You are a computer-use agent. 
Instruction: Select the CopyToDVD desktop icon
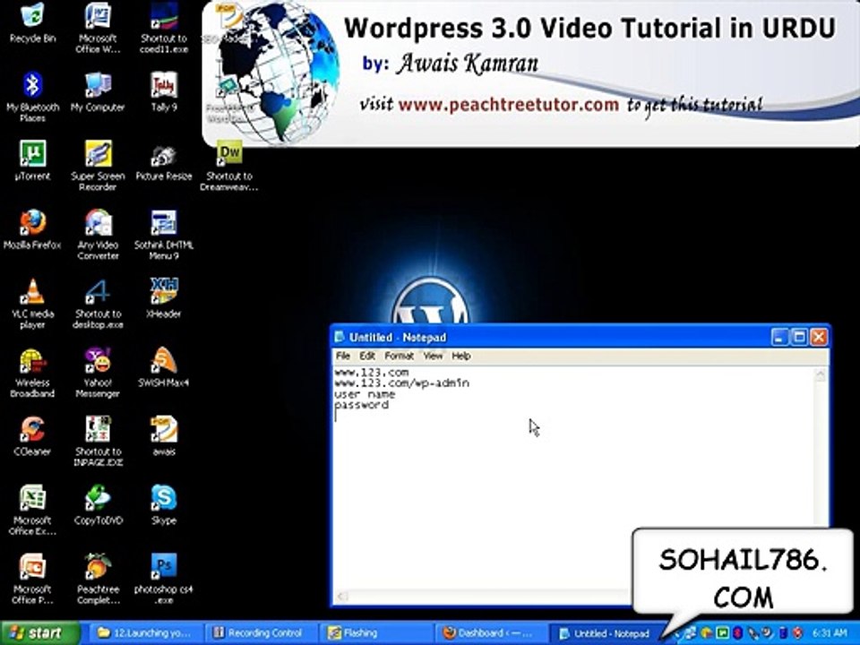tap(98, 504)
